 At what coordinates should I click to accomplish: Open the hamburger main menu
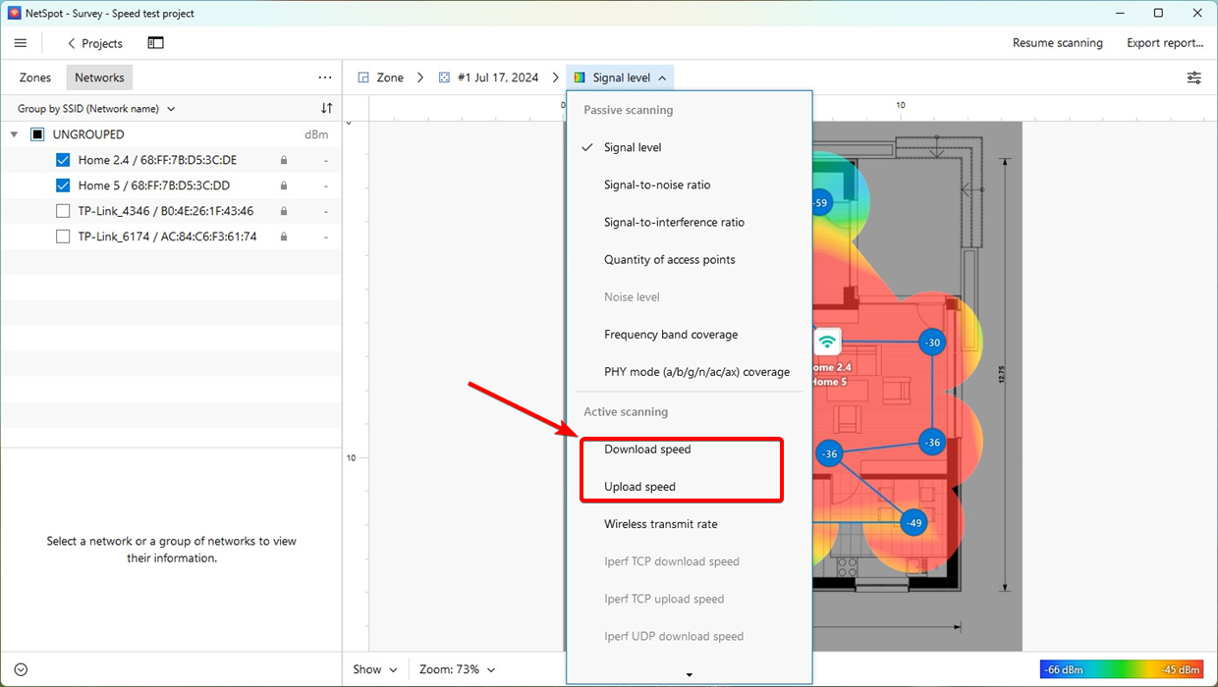[x=21, y=43]
